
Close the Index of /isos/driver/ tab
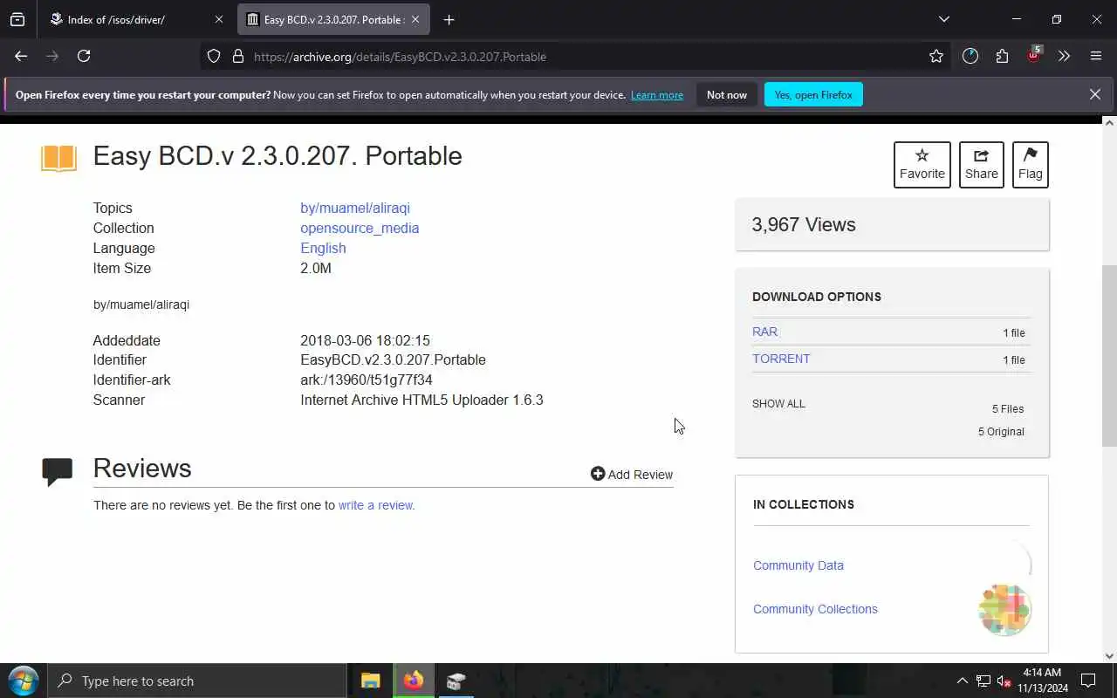(219, 19)
